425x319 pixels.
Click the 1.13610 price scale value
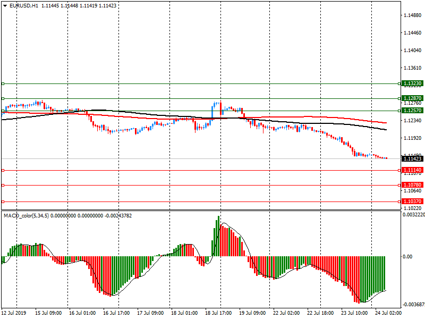click(413, 68)
